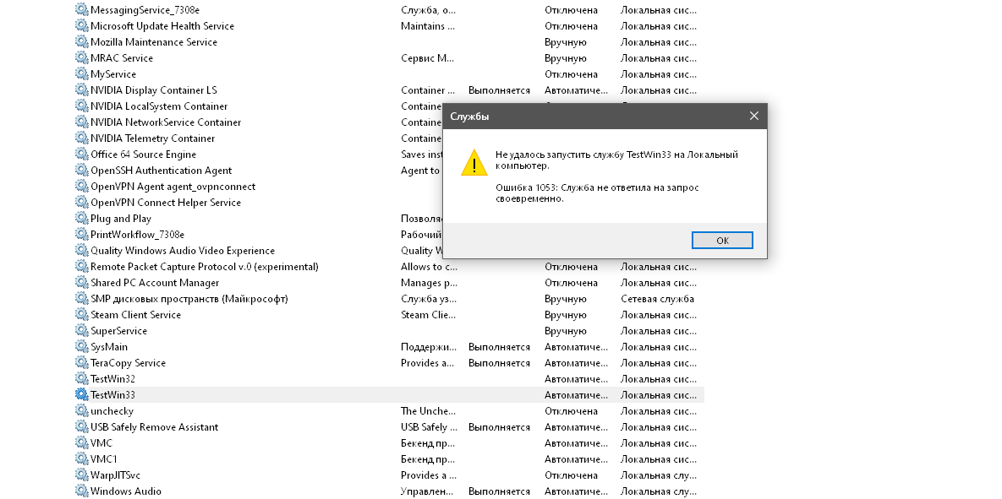Click gear icon of Office 64 Source Engine
Screen dimensions: 1002x499
pyautogui.click(x=81, y=154)
